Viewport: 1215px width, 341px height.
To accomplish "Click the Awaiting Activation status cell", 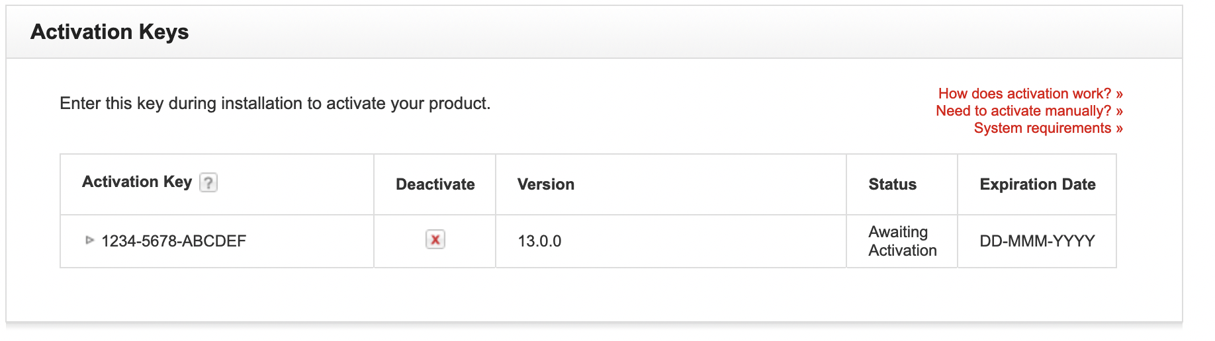I will click(x=902, y=241).
